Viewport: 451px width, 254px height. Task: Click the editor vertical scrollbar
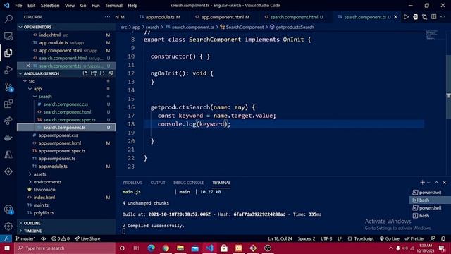click(448, 86)
